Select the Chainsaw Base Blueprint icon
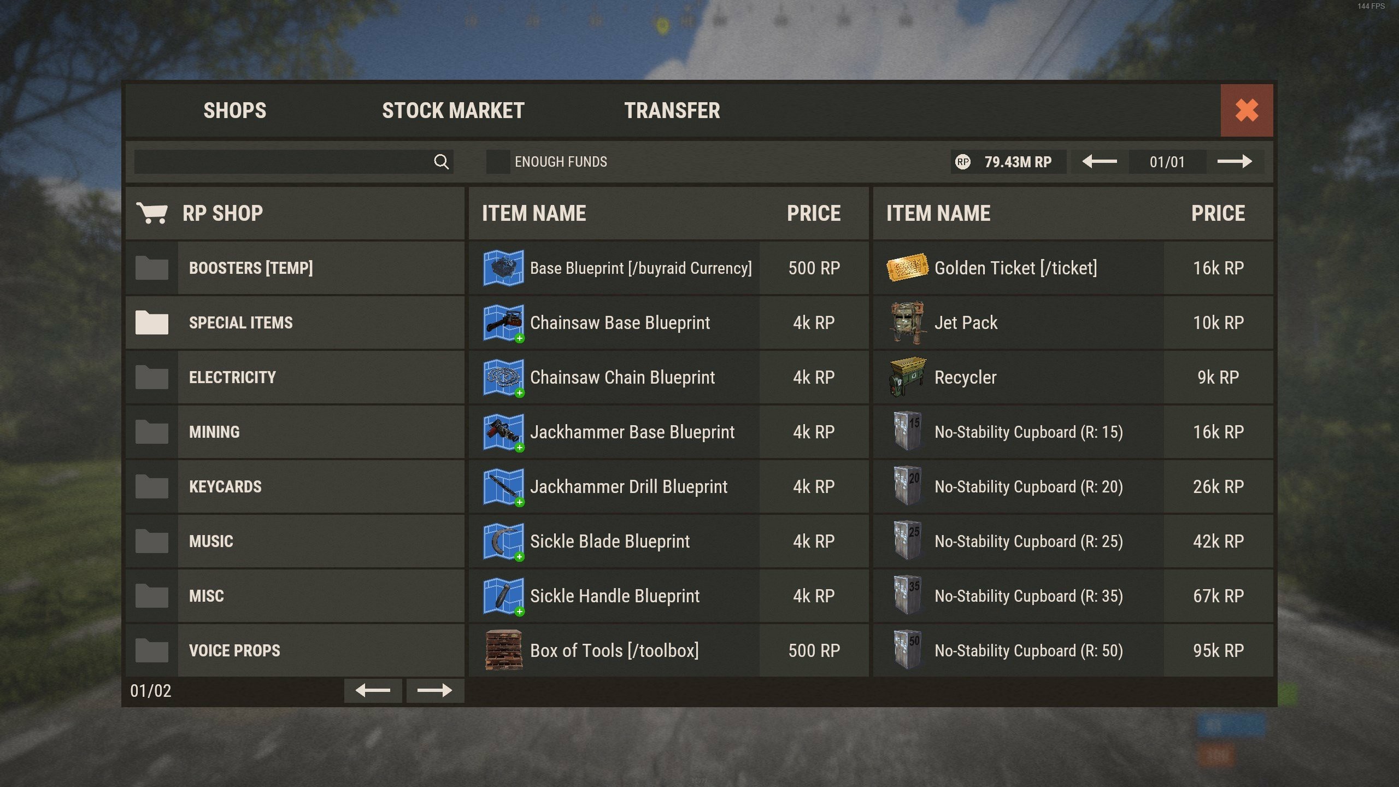Viewport: 1399px width, 787px height. tap(503, 322)
